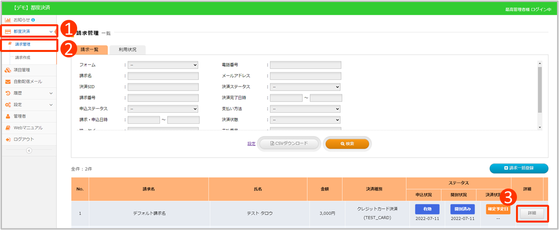This screenshot has width=559, height=230.
Task: Click the 管理者 user icon
Action: click(x=8, y=116)
